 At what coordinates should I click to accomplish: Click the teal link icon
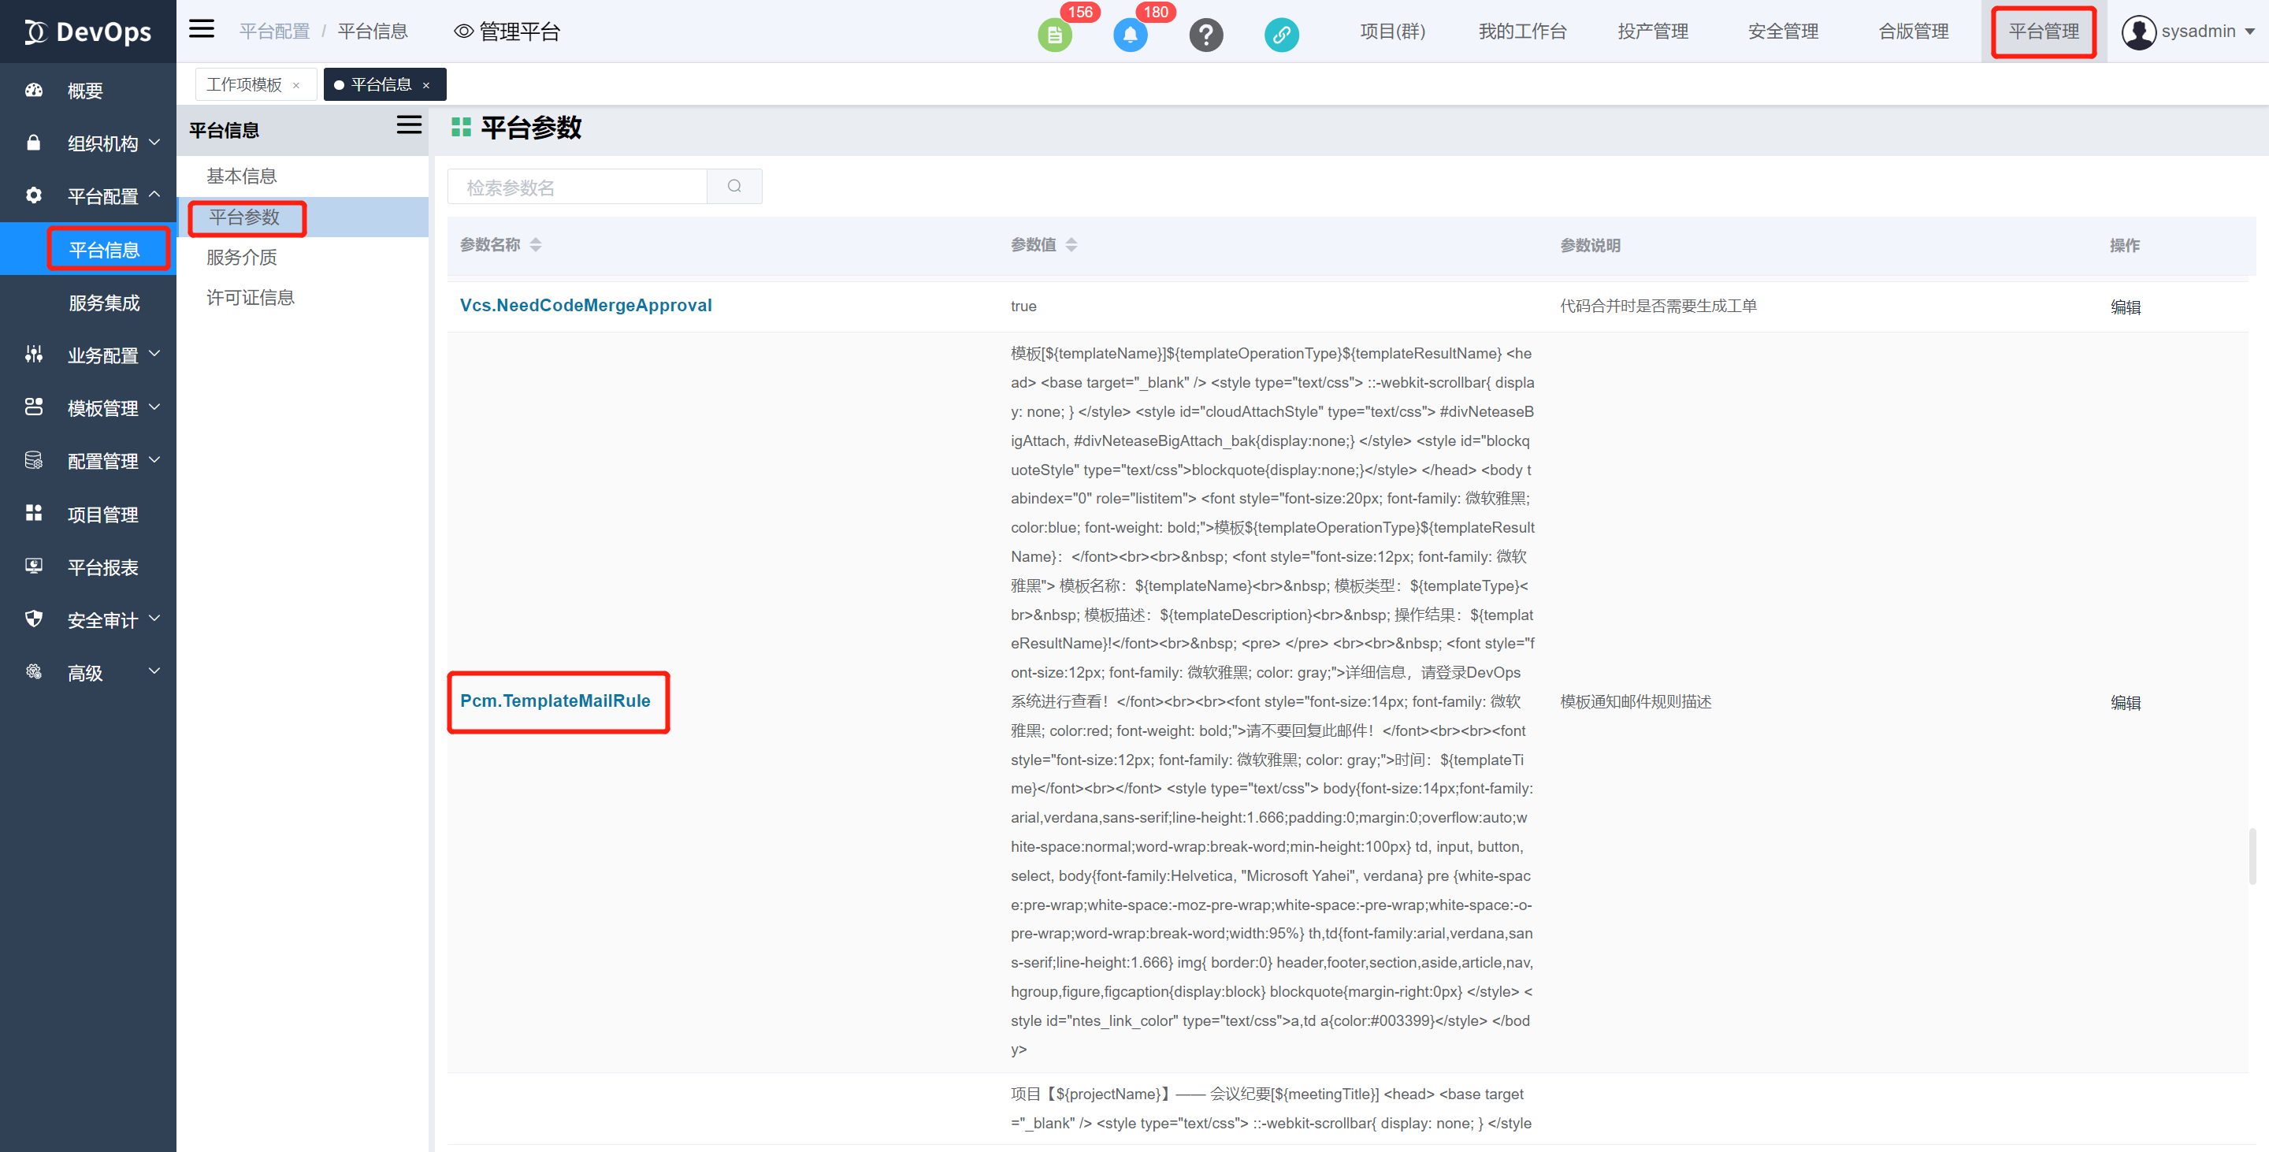point(1282,35)
